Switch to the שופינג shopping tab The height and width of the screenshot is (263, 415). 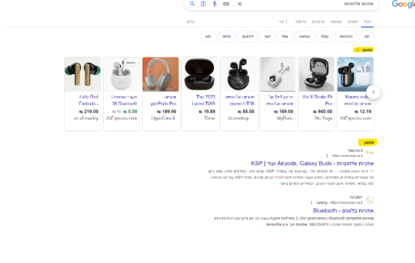(x=353, y=22)
